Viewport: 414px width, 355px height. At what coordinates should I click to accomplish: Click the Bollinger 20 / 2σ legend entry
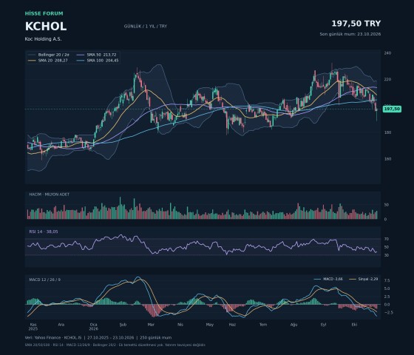click(49, 55)
